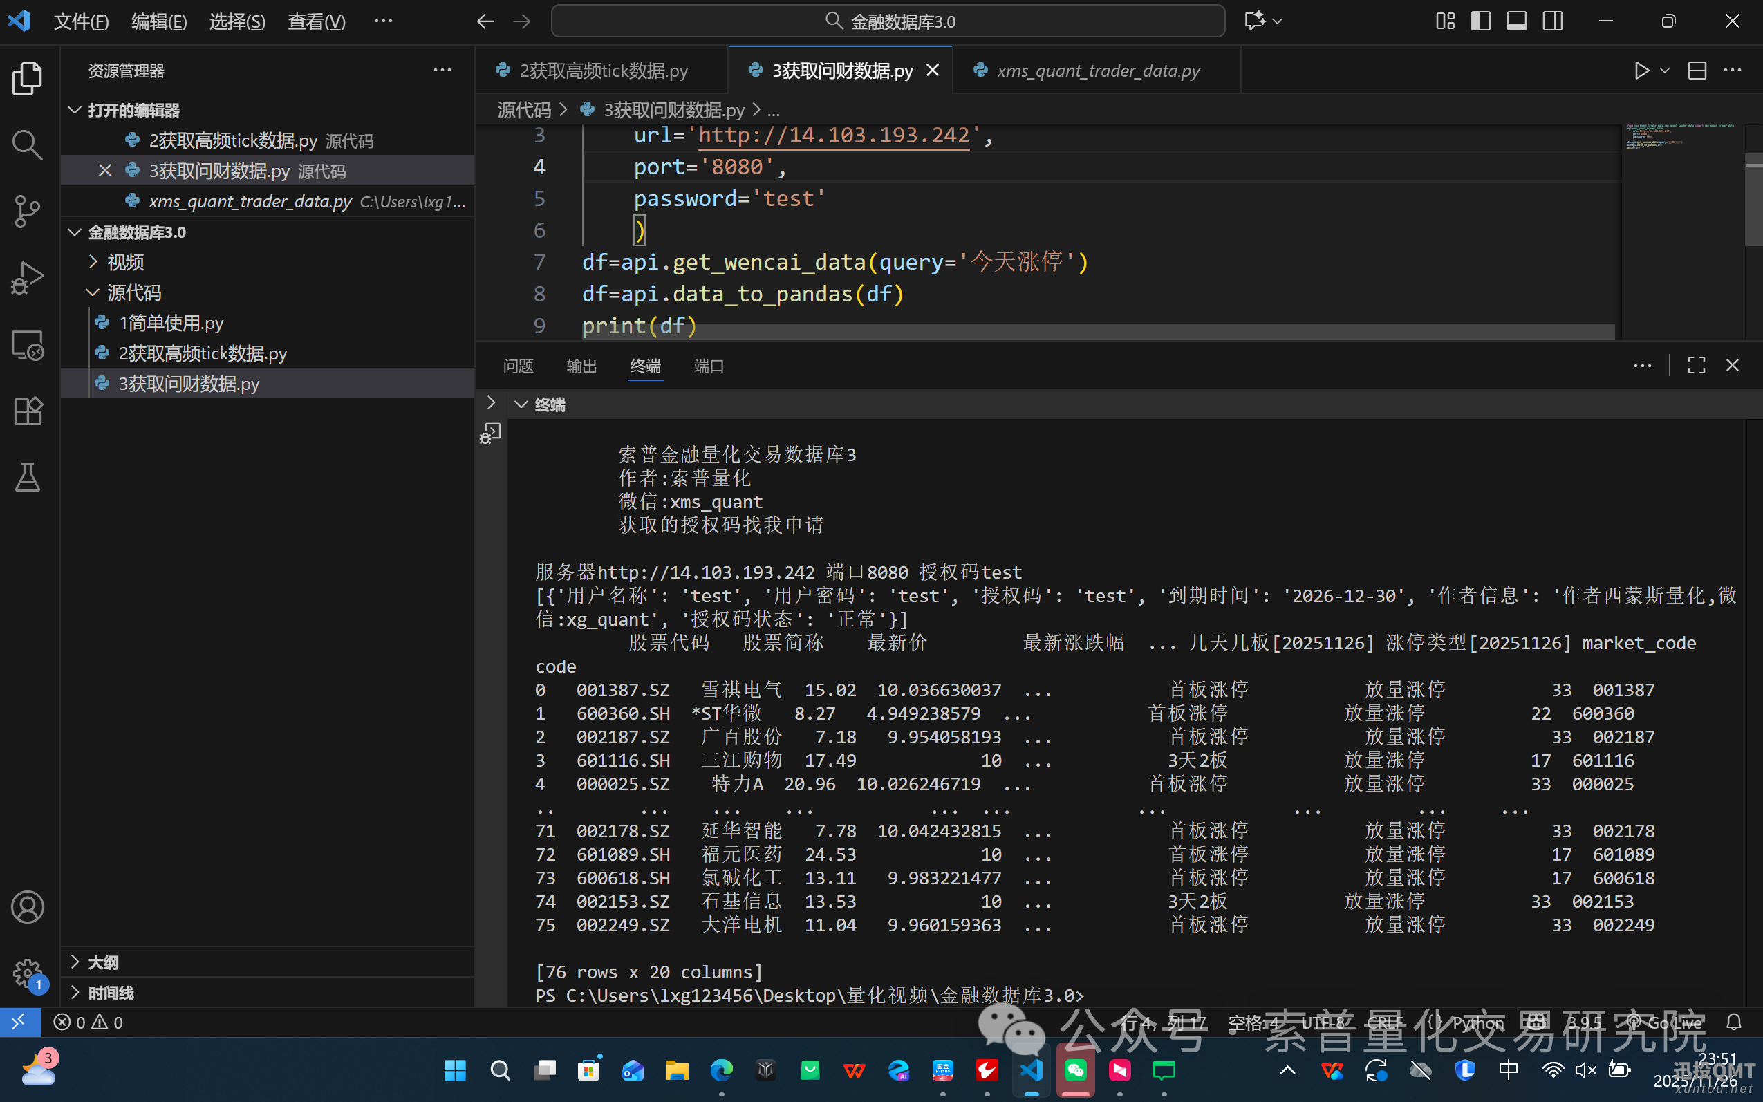Open Remote Explorer view

tap(27, 345)
